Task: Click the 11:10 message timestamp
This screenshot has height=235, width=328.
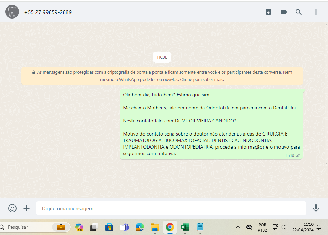Action: tap(289, 156)
